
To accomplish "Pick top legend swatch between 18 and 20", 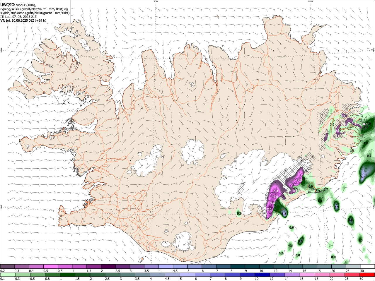I will (x=324, y=266).
